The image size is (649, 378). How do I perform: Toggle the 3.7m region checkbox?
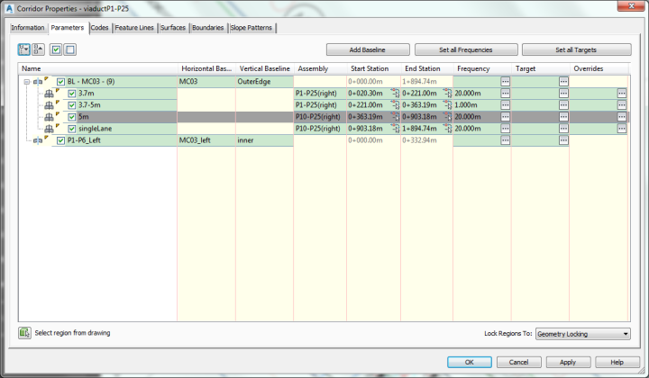72,94
